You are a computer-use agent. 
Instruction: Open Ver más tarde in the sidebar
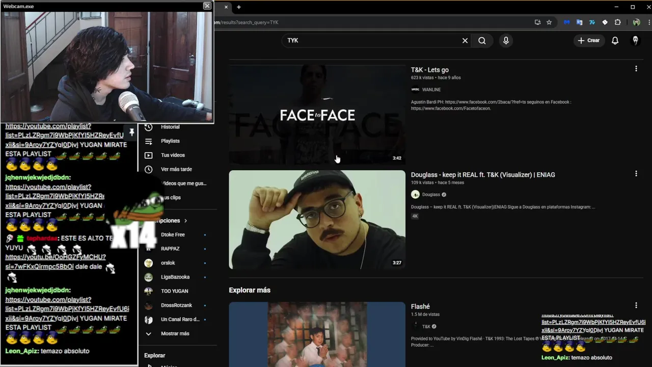tap(178, 169)
